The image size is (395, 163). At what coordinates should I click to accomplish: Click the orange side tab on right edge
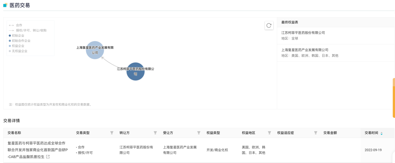pyautogui.click(x=394, y=98)
